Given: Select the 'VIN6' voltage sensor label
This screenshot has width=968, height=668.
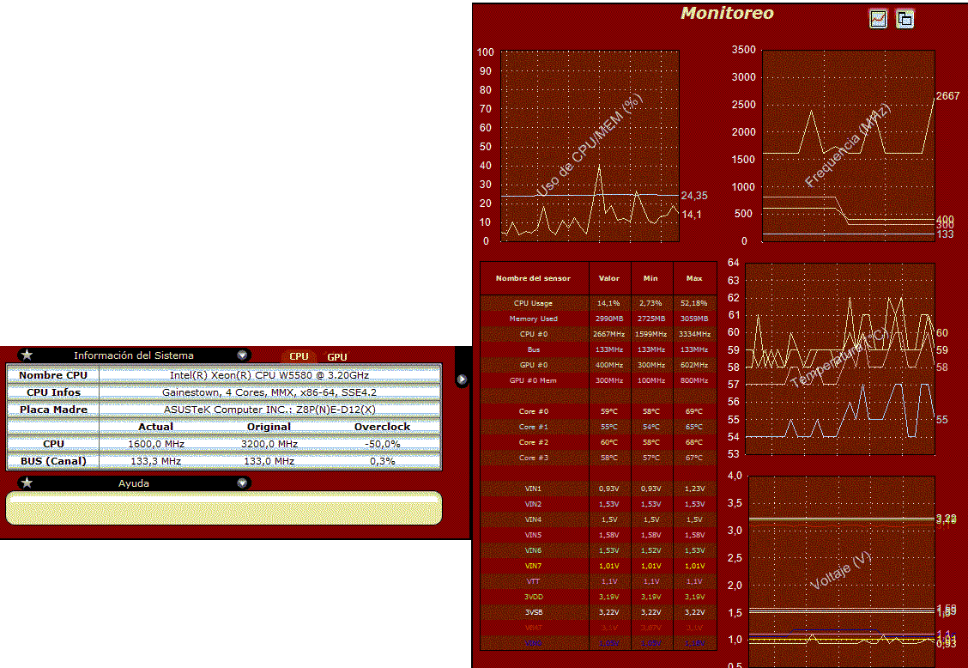Looking at the screenshot, I should [x=534, y=550].
